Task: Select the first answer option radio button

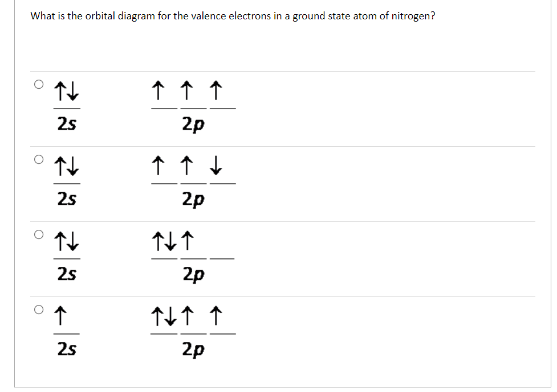Action: (38, 84)
